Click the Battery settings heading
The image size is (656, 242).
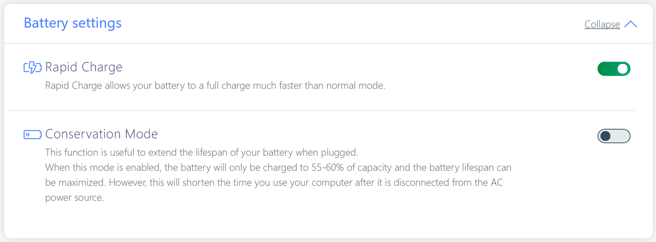coord(73,23)
